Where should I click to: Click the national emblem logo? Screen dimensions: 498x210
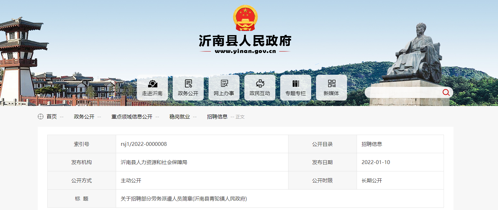point(245,18)
